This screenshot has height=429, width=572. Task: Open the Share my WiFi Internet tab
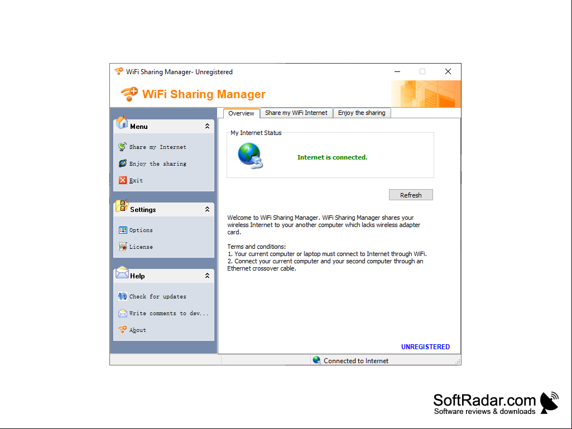(296, 113)
